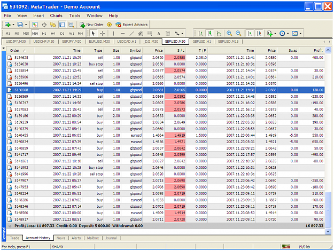Sort history by Order column header
The image size is (334, 251).
tap(20, 50)
